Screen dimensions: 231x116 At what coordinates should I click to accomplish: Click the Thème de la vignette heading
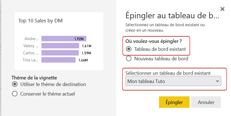point(34,78)
